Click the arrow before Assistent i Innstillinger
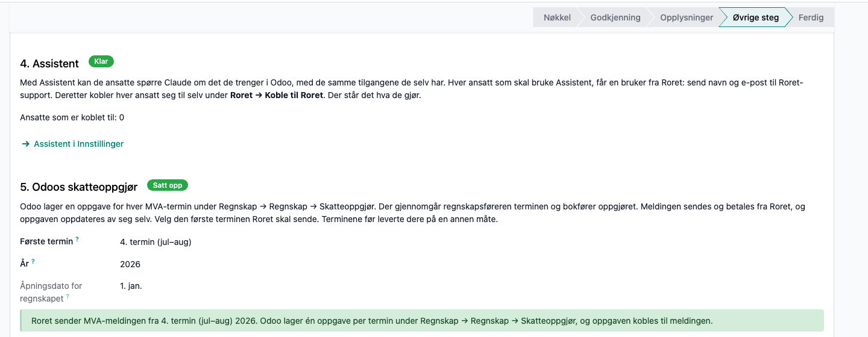The image size is (868, 337). (x=26, y=144)
